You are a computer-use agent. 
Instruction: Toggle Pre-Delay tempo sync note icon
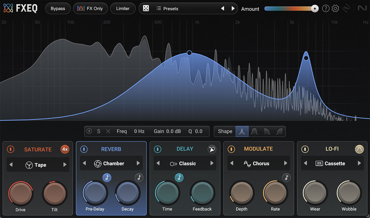tap(107, 178)
